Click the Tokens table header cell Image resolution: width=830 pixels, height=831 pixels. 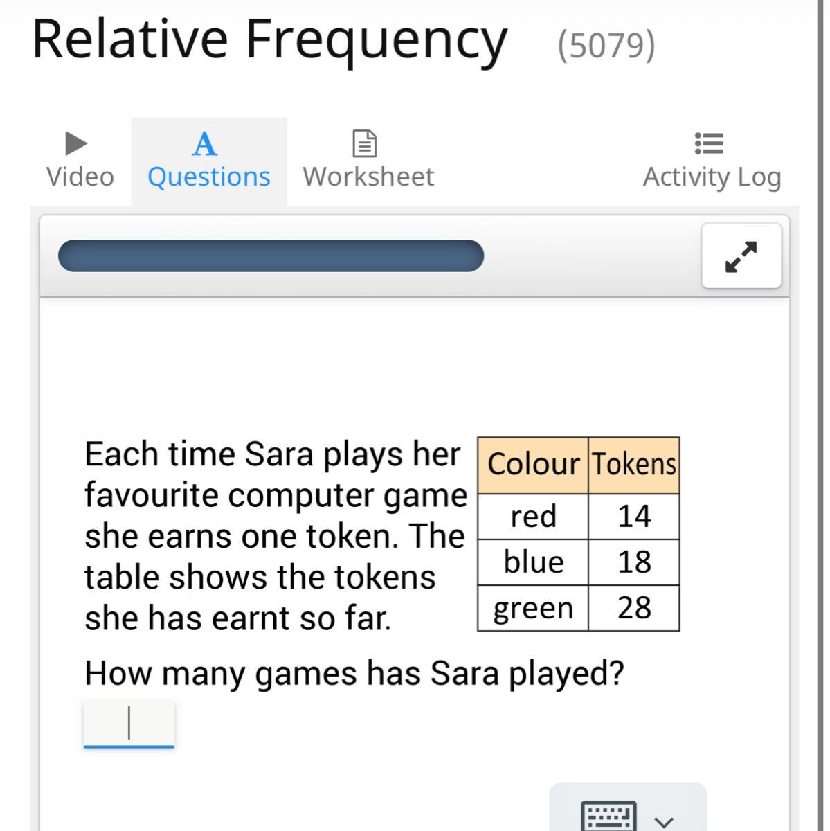tap(634, 465)
